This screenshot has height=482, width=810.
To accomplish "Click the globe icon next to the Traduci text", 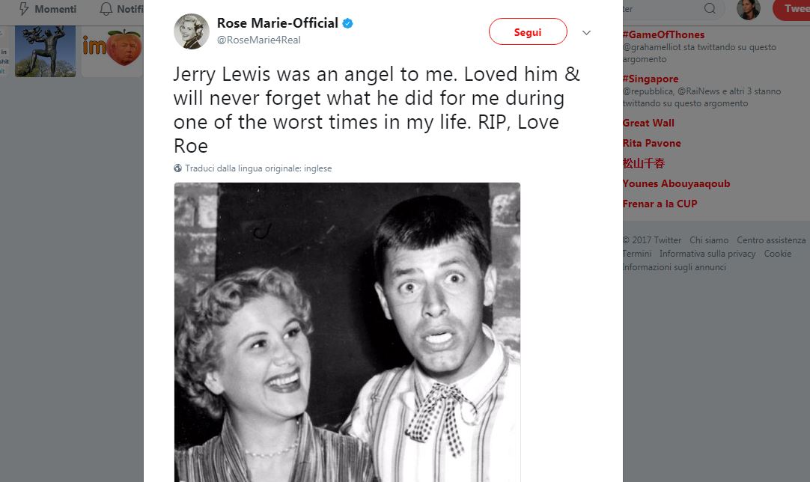I will coord(177,168).
